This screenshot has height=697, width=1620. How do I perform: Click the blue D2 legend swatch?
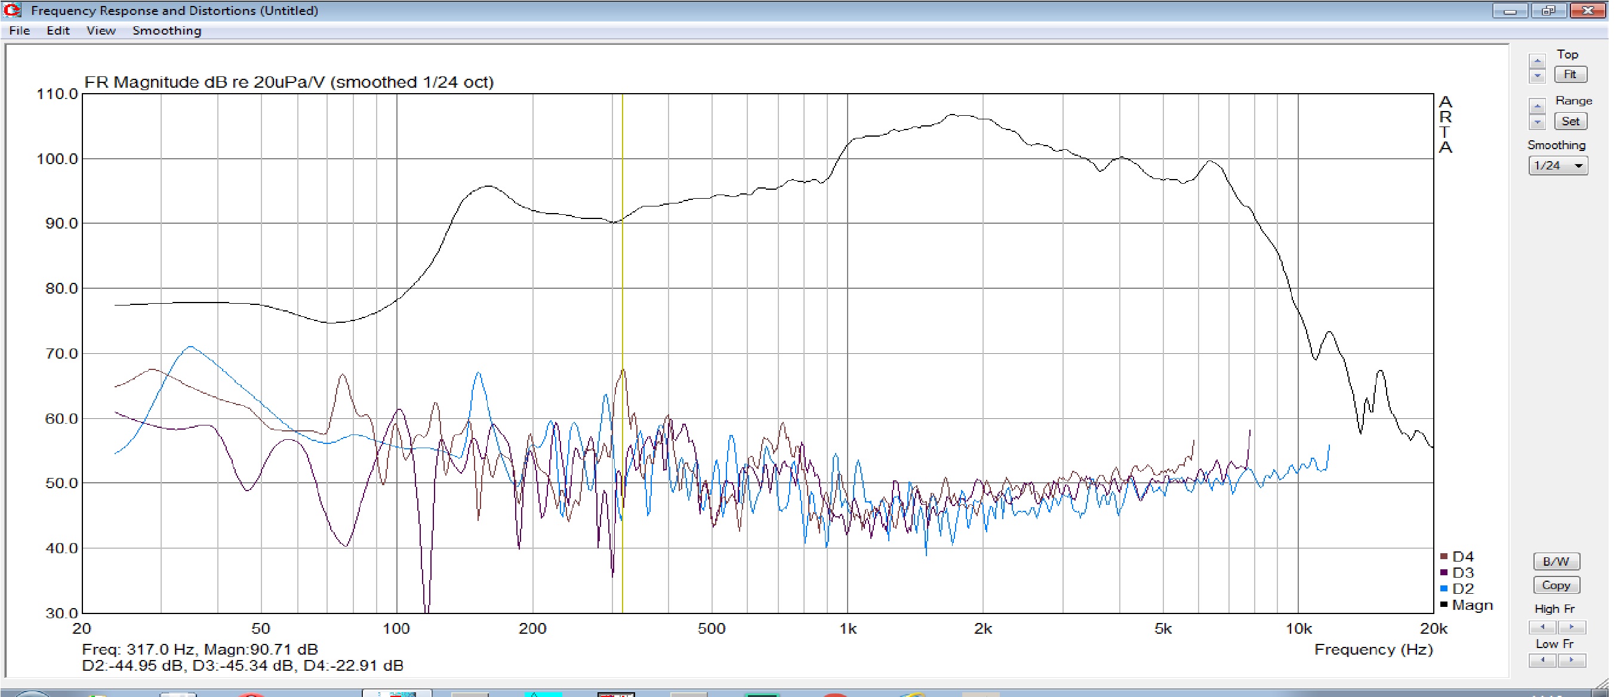pos(1444,589)
